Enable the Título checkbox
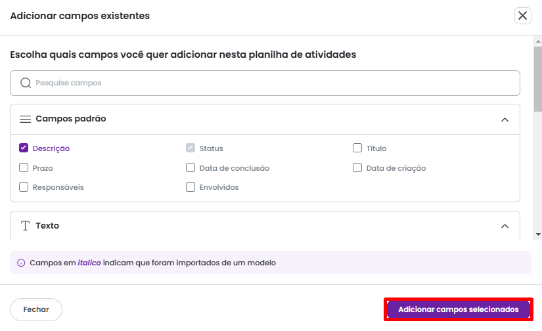 [x=357, y=148]
